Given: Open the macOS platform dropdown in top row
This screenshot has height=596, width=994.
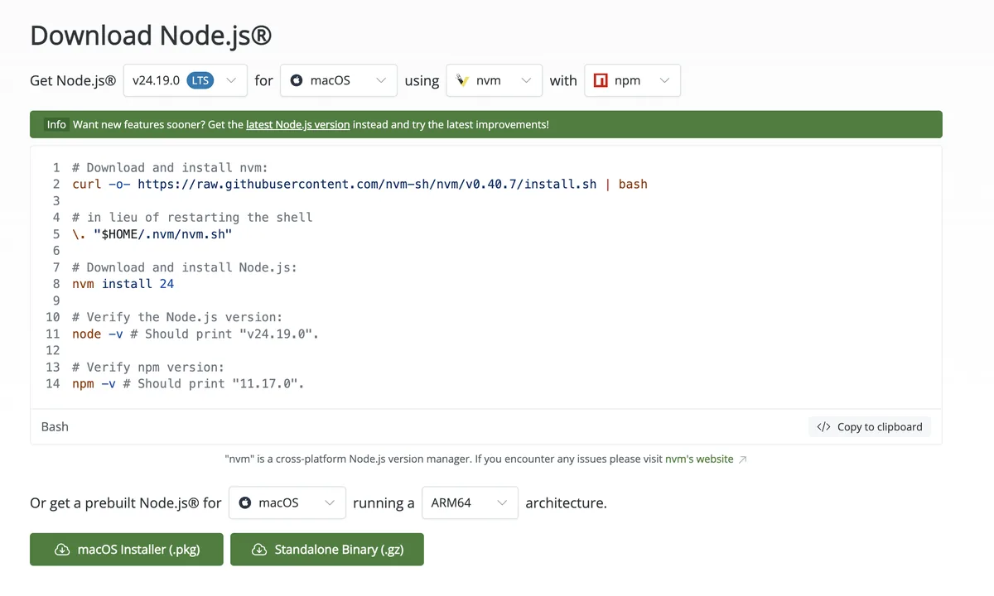Looking at the screenshot, I should 339,80.
